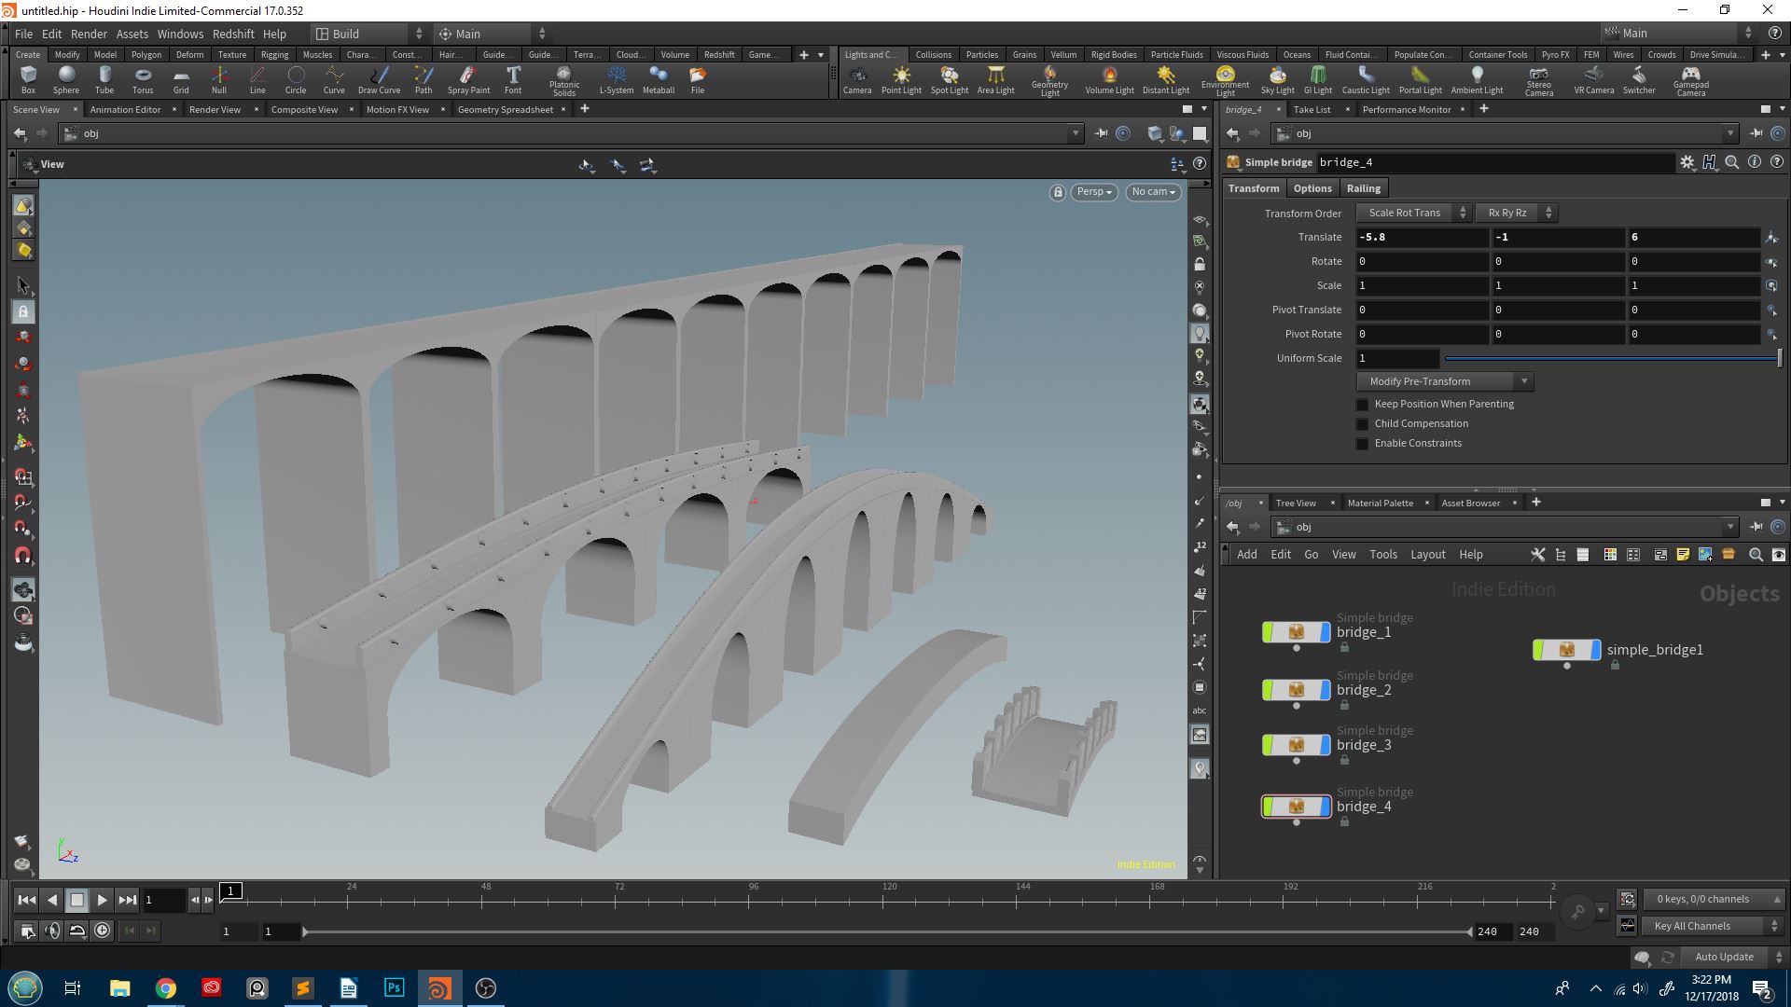
Task: Create a Metaball object
Action: [x=659, y=80]
